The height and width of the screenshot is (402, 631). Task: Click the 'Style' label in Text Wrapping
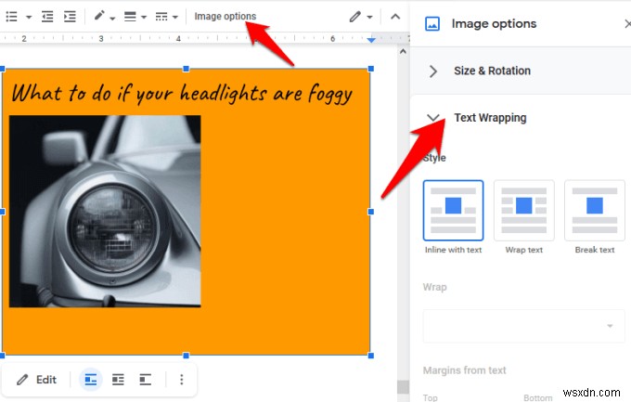434,158
